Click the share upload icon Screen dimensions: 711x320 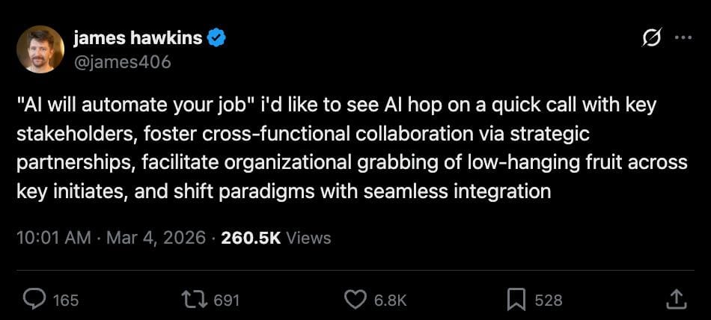point(676,300)
